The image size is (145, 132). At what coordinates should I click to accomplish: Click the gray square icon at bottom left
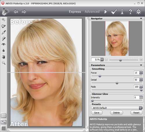click(x=4, y=128)
